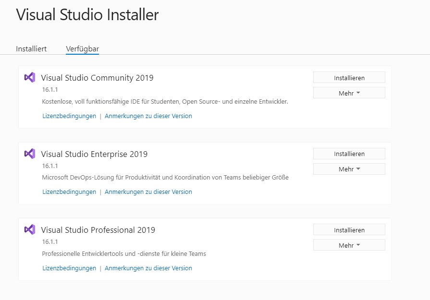Install Visual Studio Professional 2019

click(349, 229)
